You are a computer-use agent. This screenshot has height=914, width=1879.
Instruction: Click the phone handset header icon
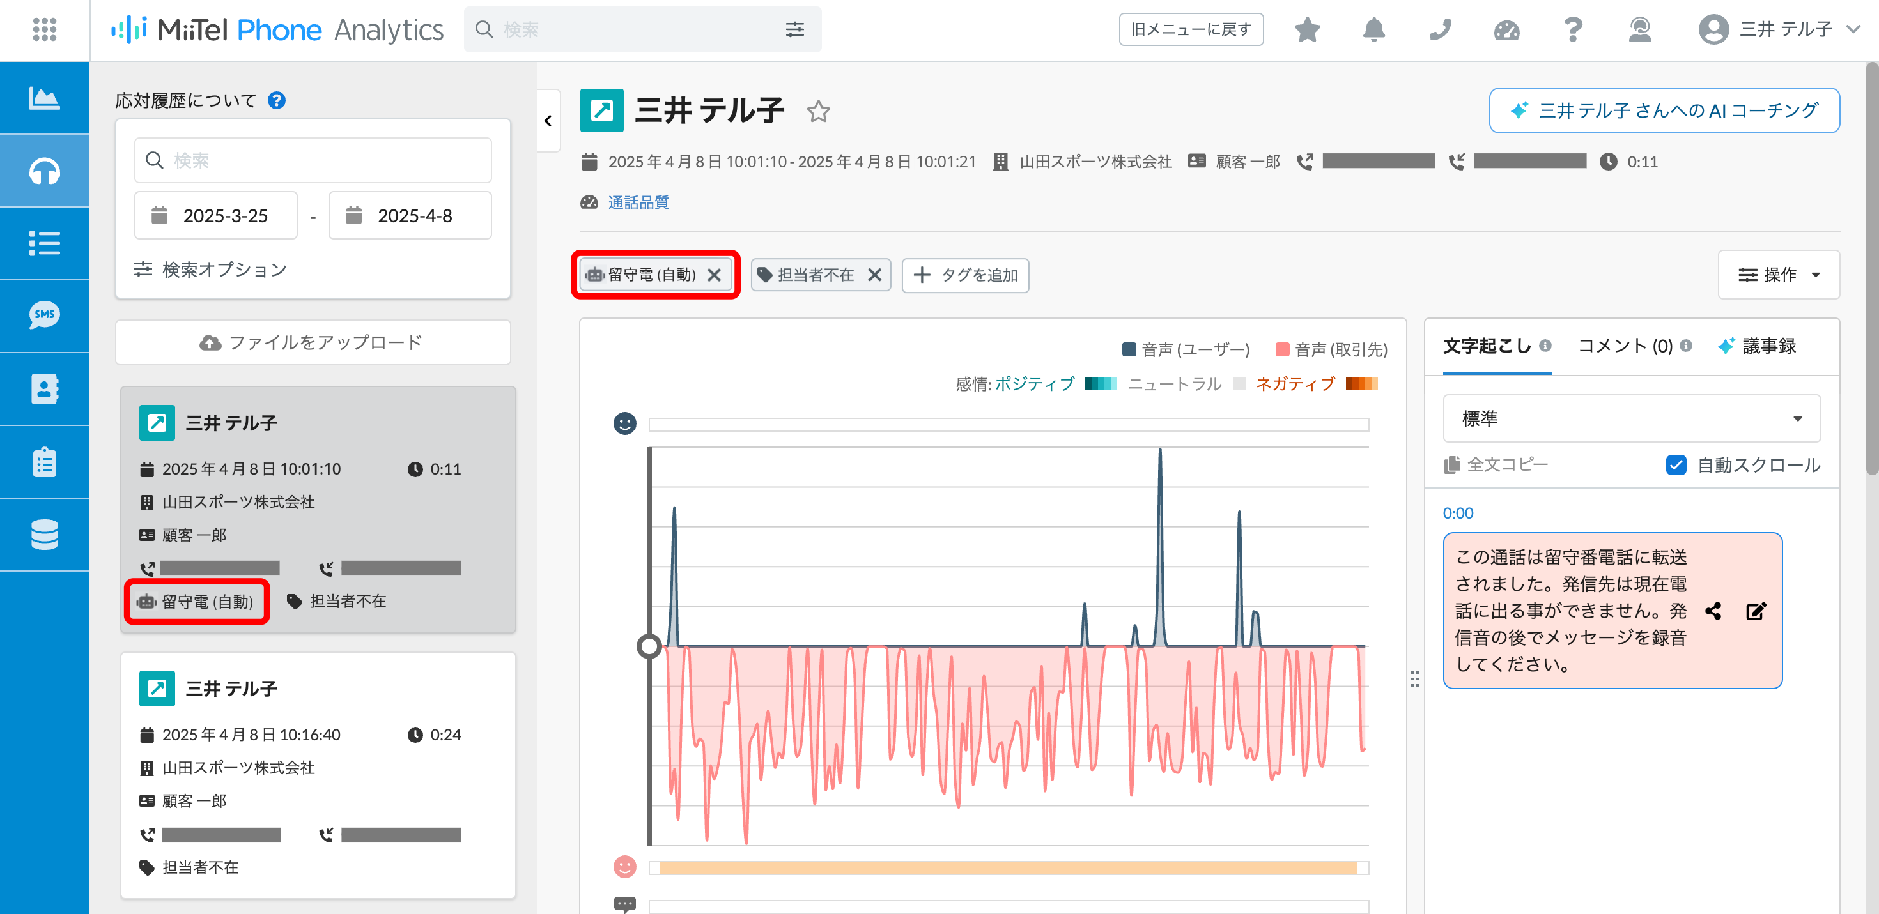1440,30
